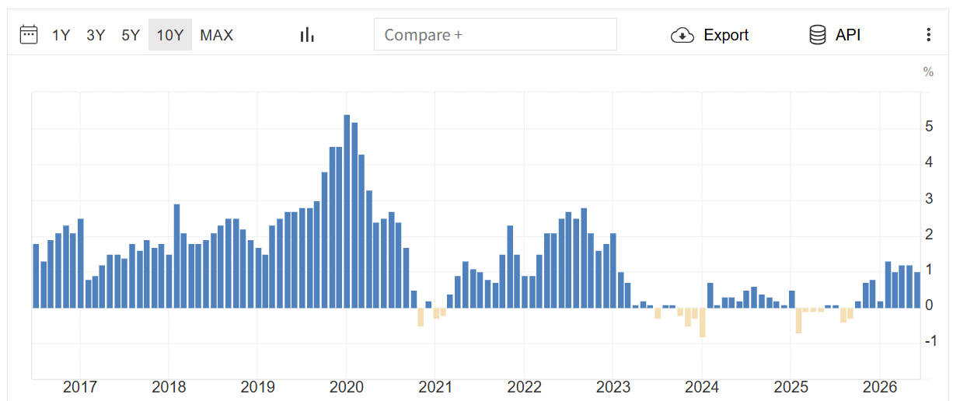Select the 10Y time range
The width and height of the screenshot is (960, 401).
click(x=170, y=35)
